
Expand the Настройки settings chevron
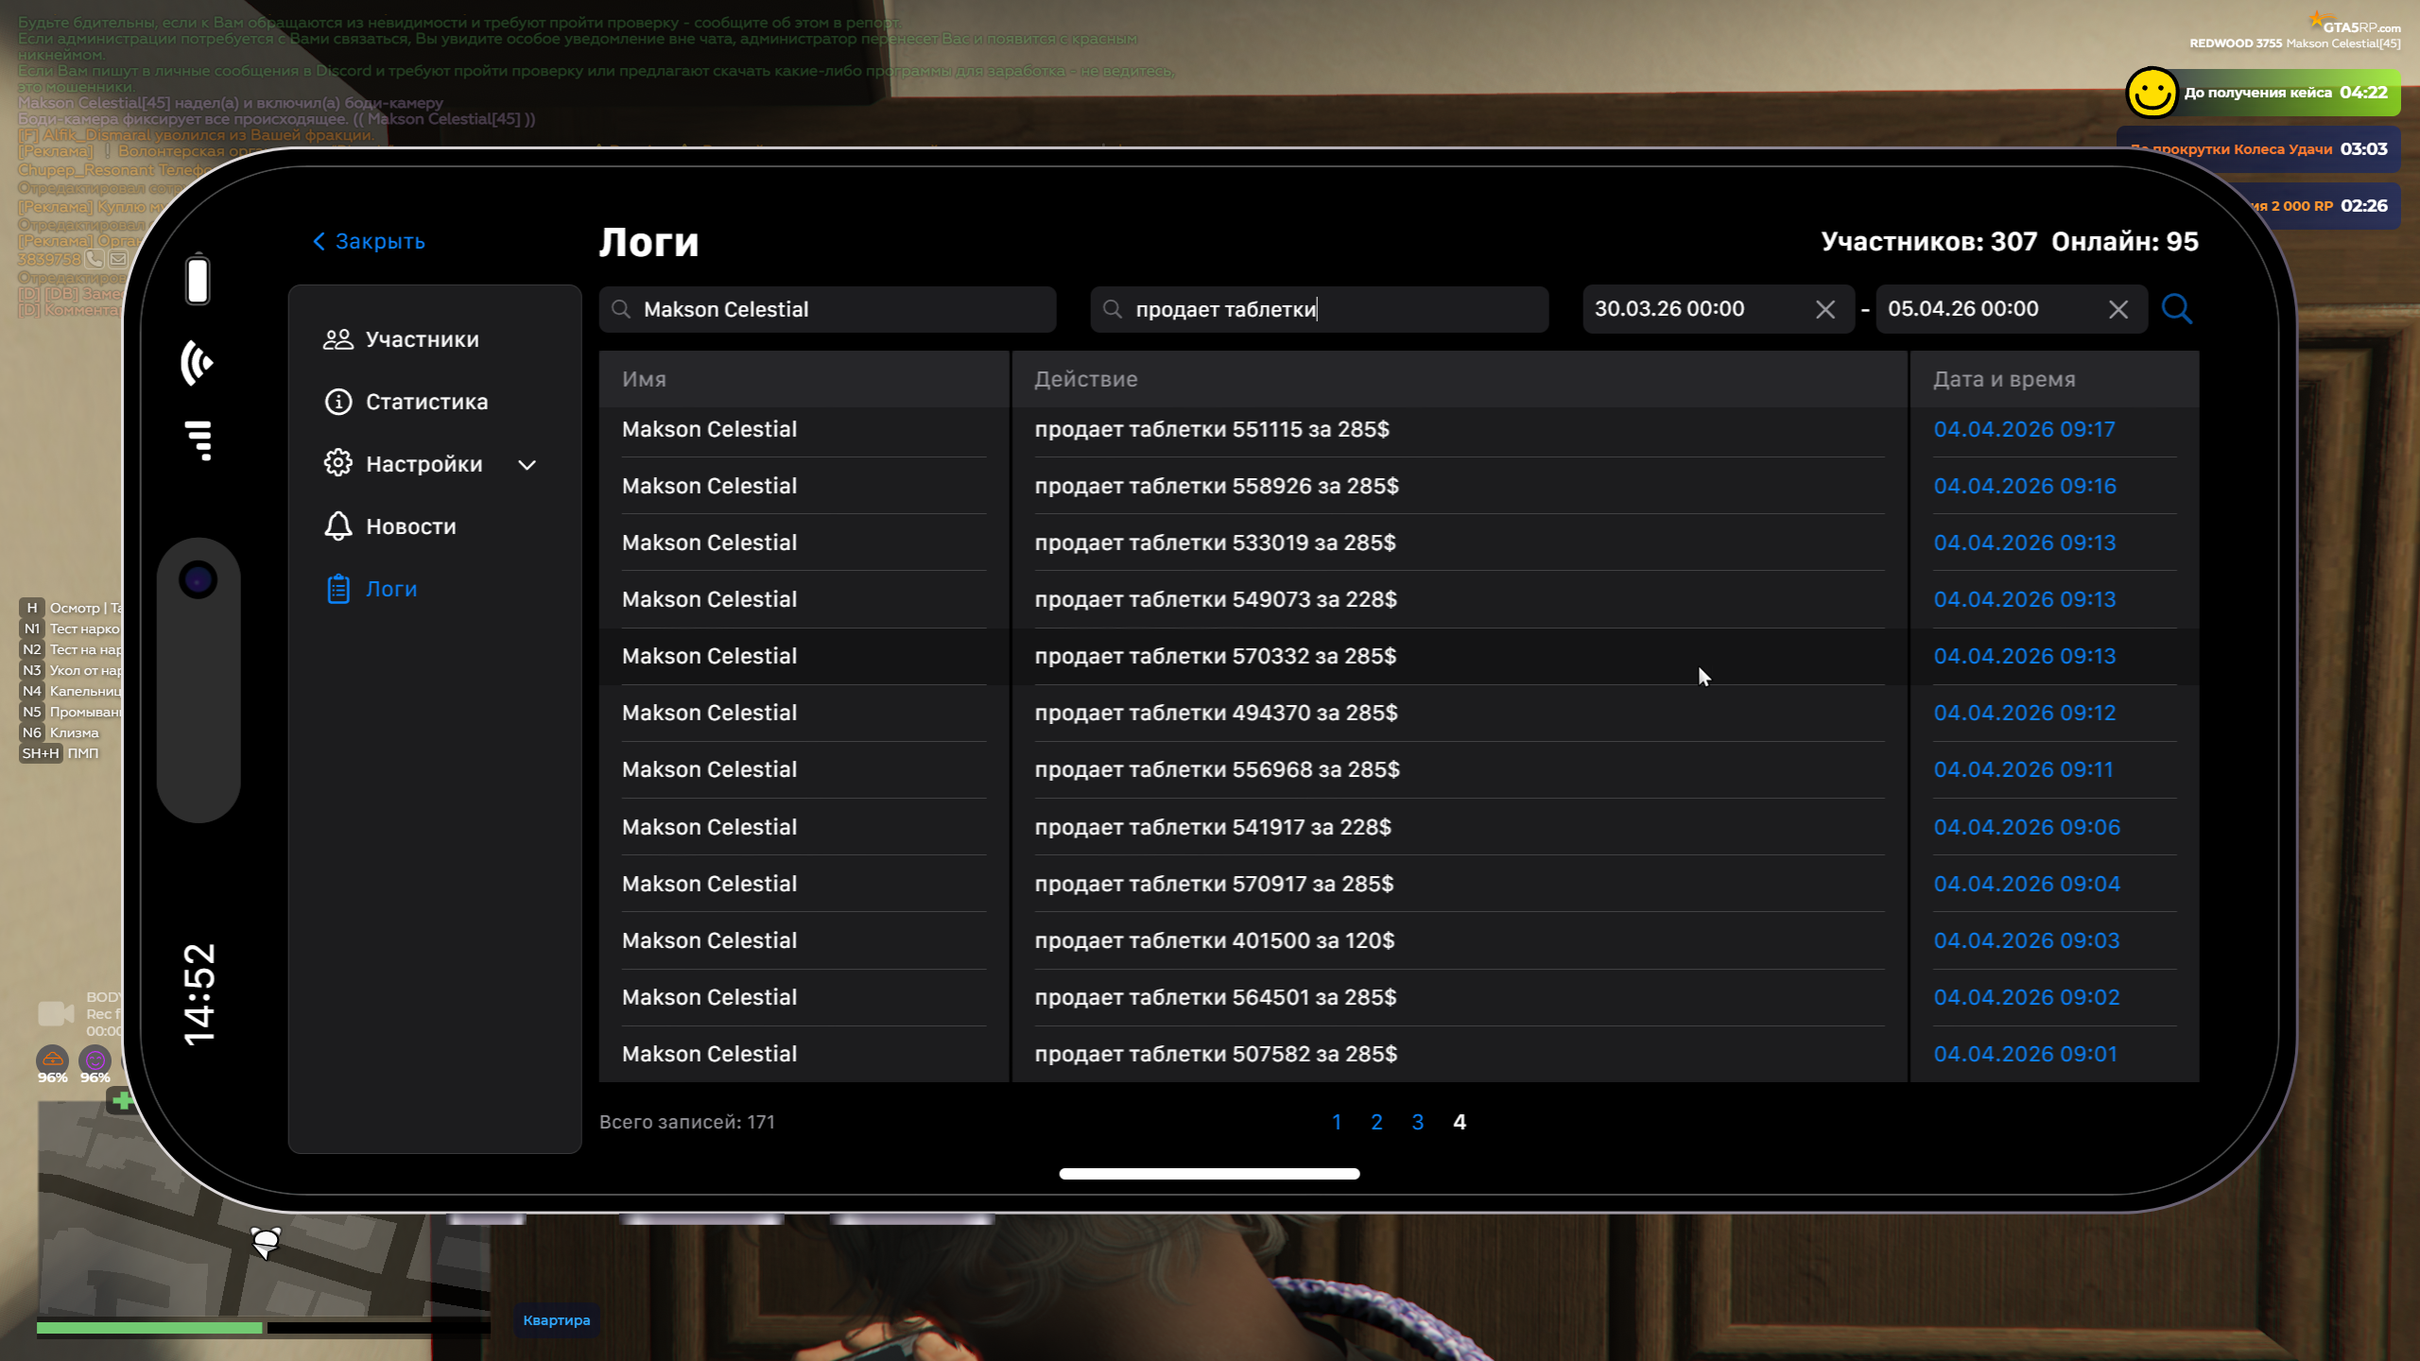tap(527, 465)
